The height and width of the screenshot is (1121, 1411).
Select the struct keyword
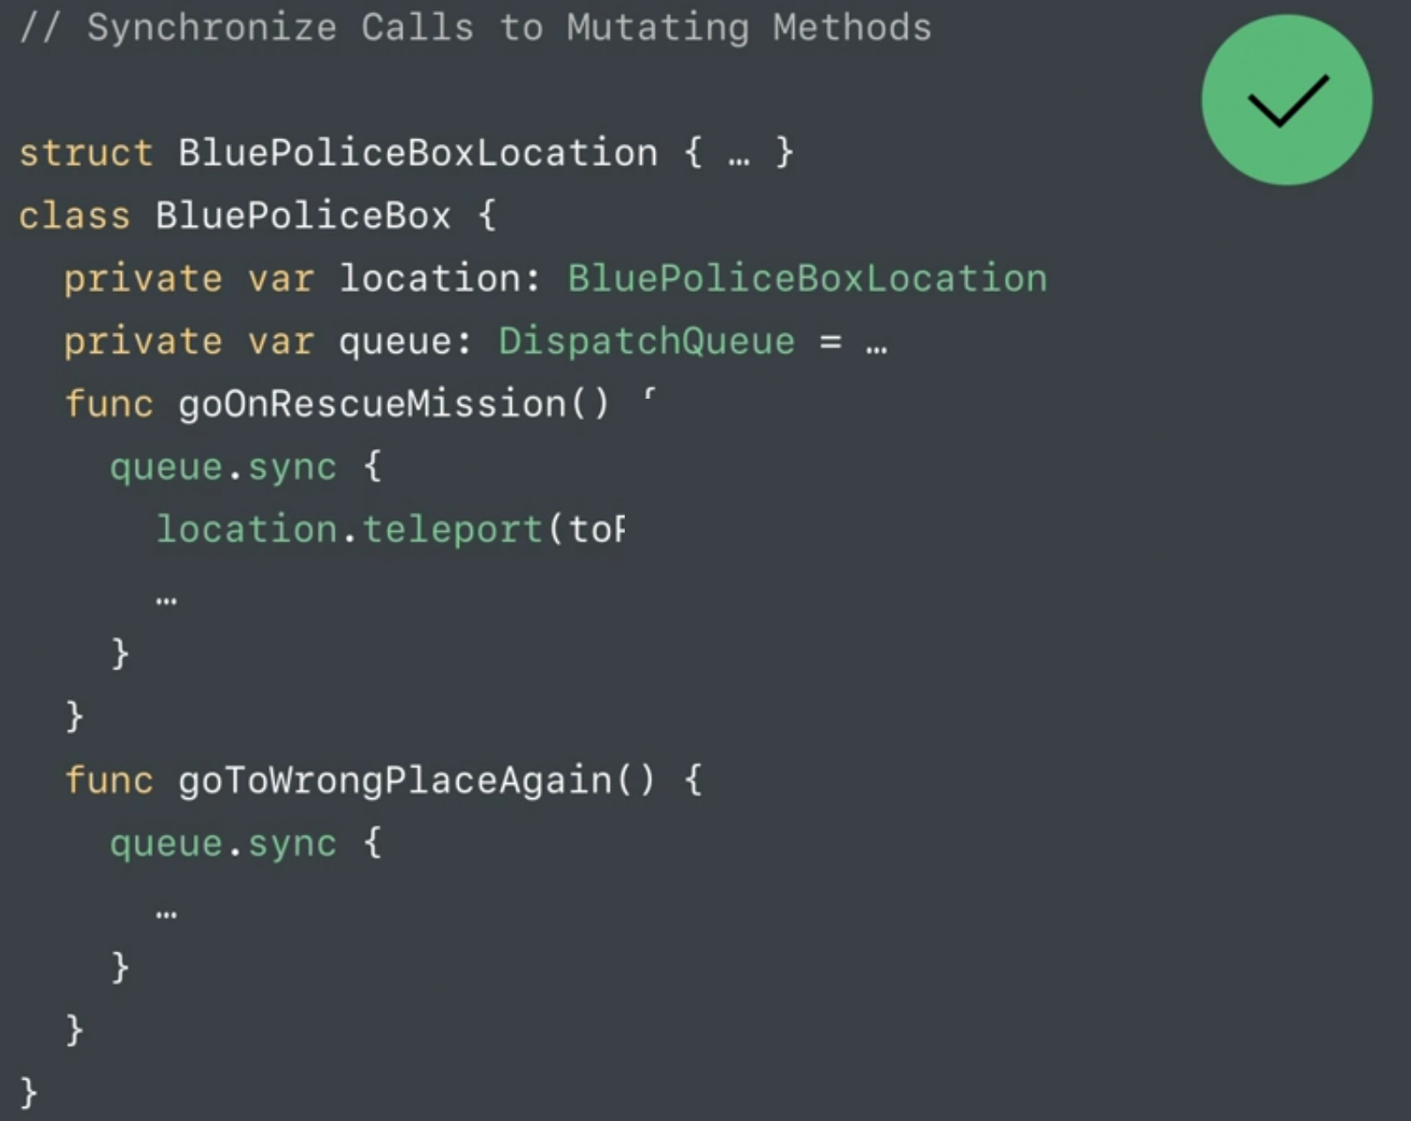pos(86,153)
